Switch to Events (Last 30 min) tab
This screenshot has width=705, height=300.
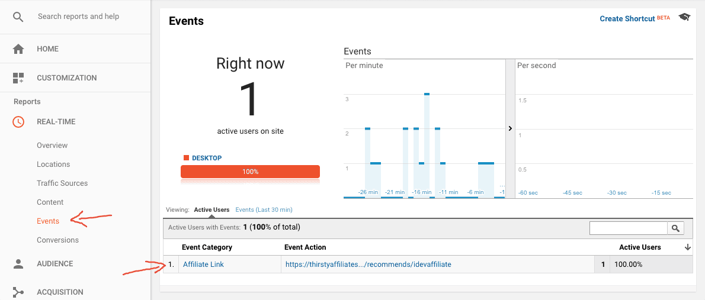[x=264, y=210]
